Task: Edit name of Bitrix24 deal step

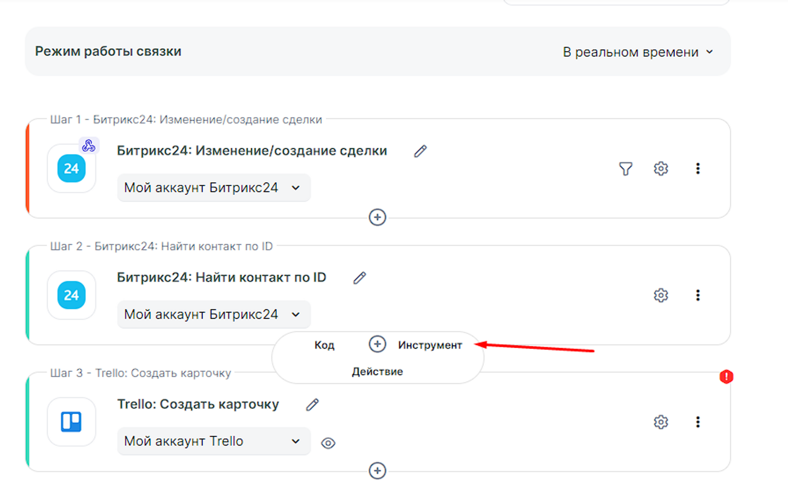Action: pyautogui.click(x=420, y=151)
